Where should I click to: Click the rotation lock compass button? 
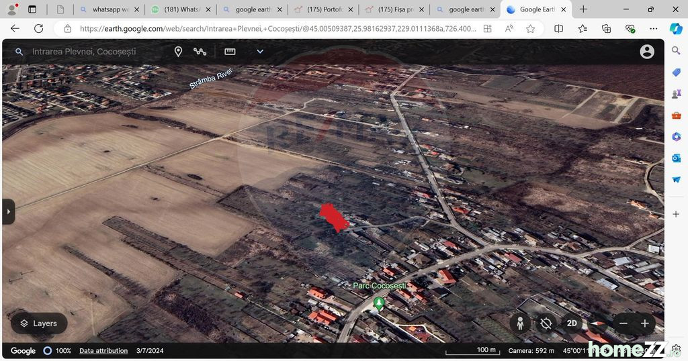(x=546, y=324)
